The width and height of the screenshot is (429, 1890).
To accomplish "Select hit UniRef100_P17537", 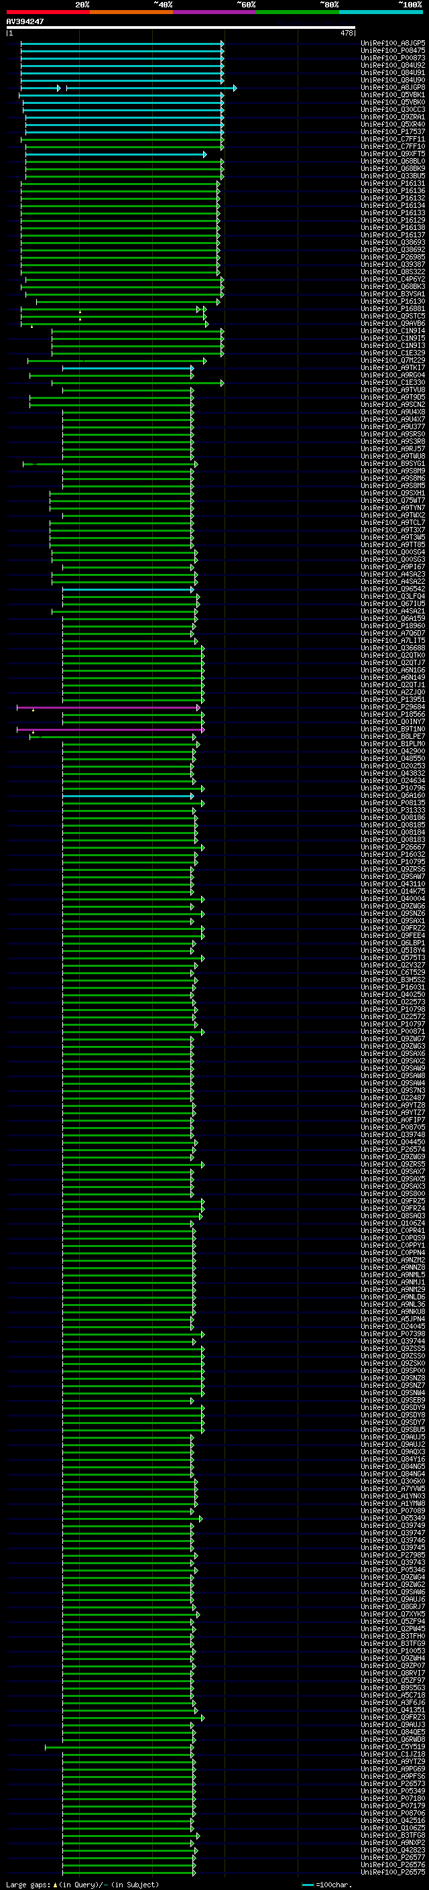I will [x=393, y=131].
